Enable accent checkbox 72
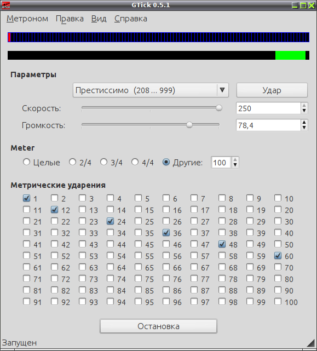This screenshot has height=351, width=317. (54, 279)
